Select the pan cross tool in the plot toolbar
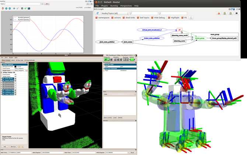The image size is (247, 155). pyautogui.click(x=14, y=9)
